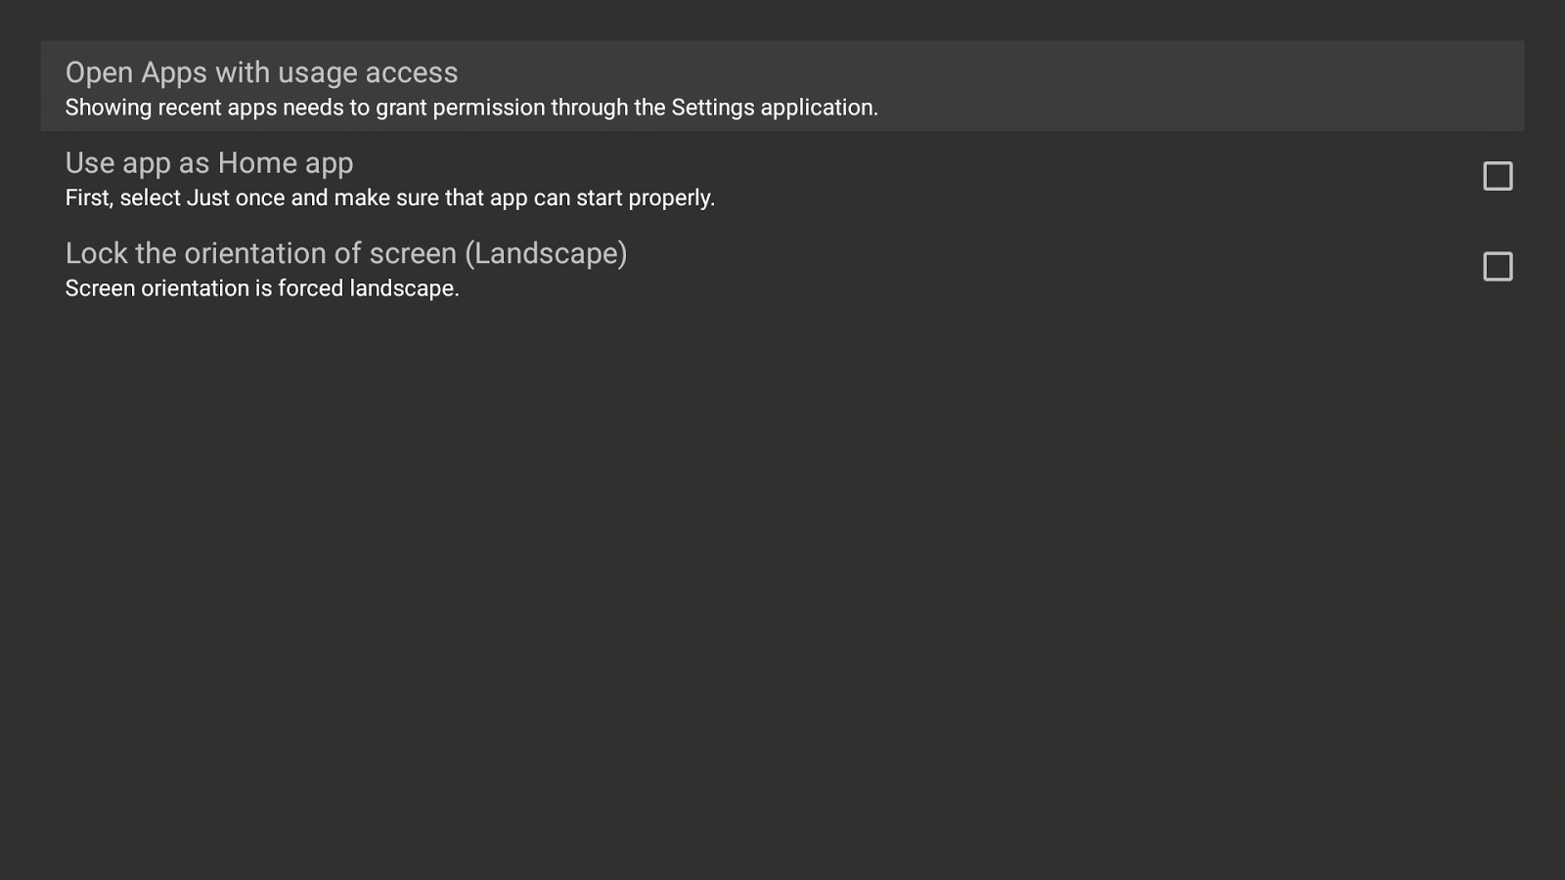Click the words Open Apps in first heading
Viewport: 1565px width, 880px height.
(136, 73)
